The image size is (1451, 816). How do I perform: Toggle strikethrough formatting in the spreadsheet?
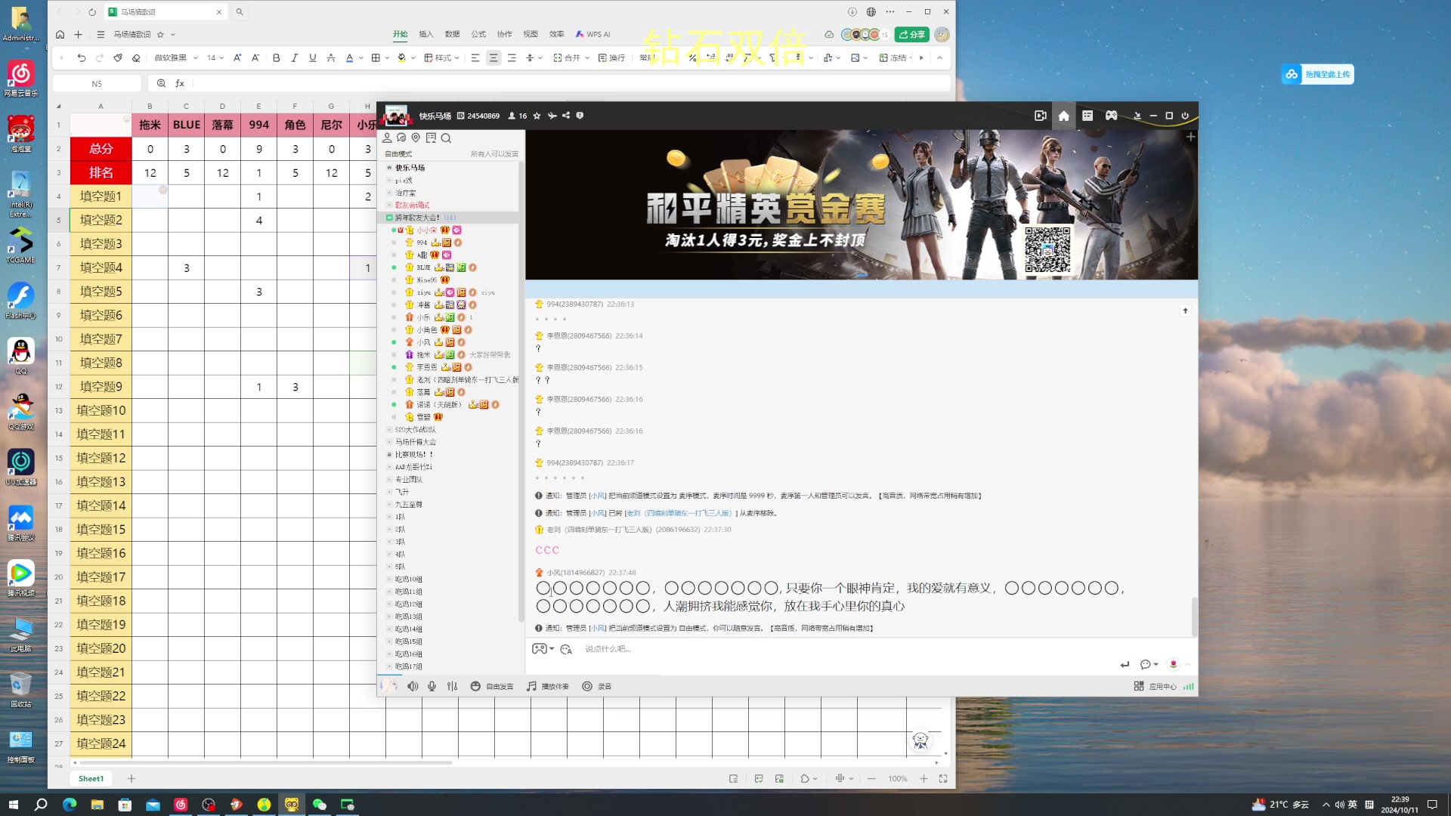tap(330, 58)
